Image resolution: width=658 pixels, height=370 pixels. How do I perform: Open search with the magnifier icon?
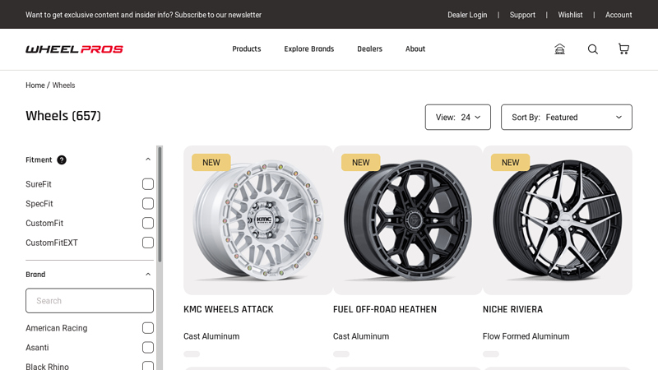point(592,49)
